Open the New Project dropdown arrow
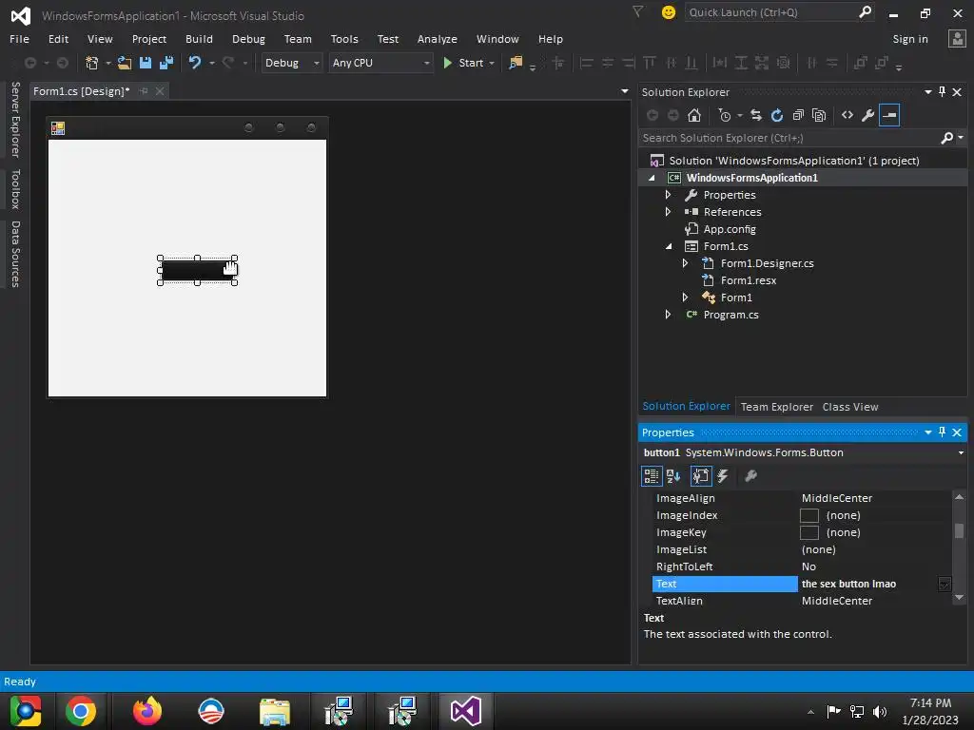The image size is (974, 730). [107, 63]
